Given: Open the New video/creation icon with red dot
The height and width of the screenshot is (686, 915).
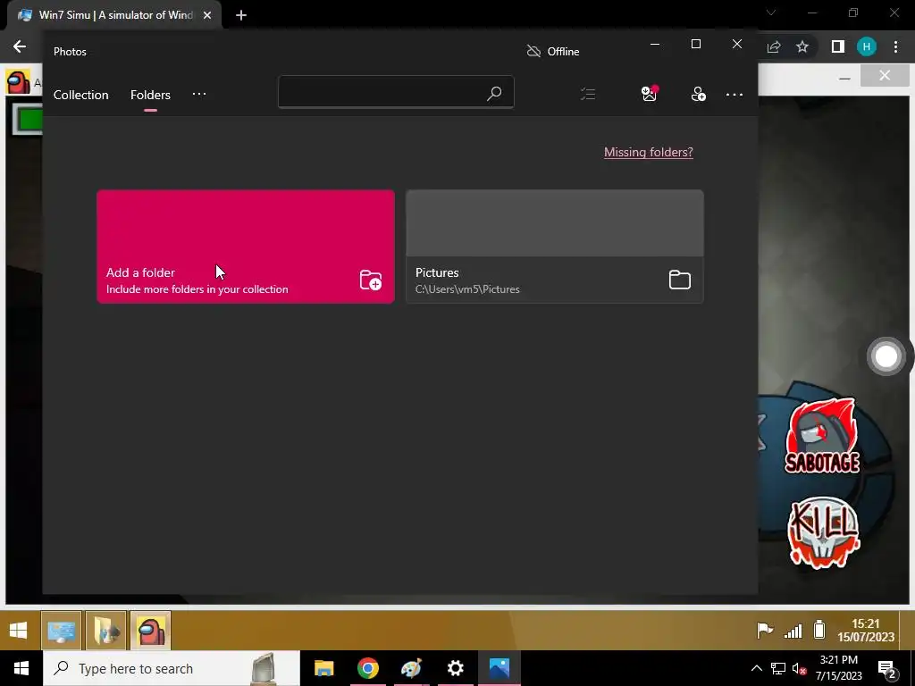Looking at the screenshot, I should pyautogui.click(x=650, y=93).
